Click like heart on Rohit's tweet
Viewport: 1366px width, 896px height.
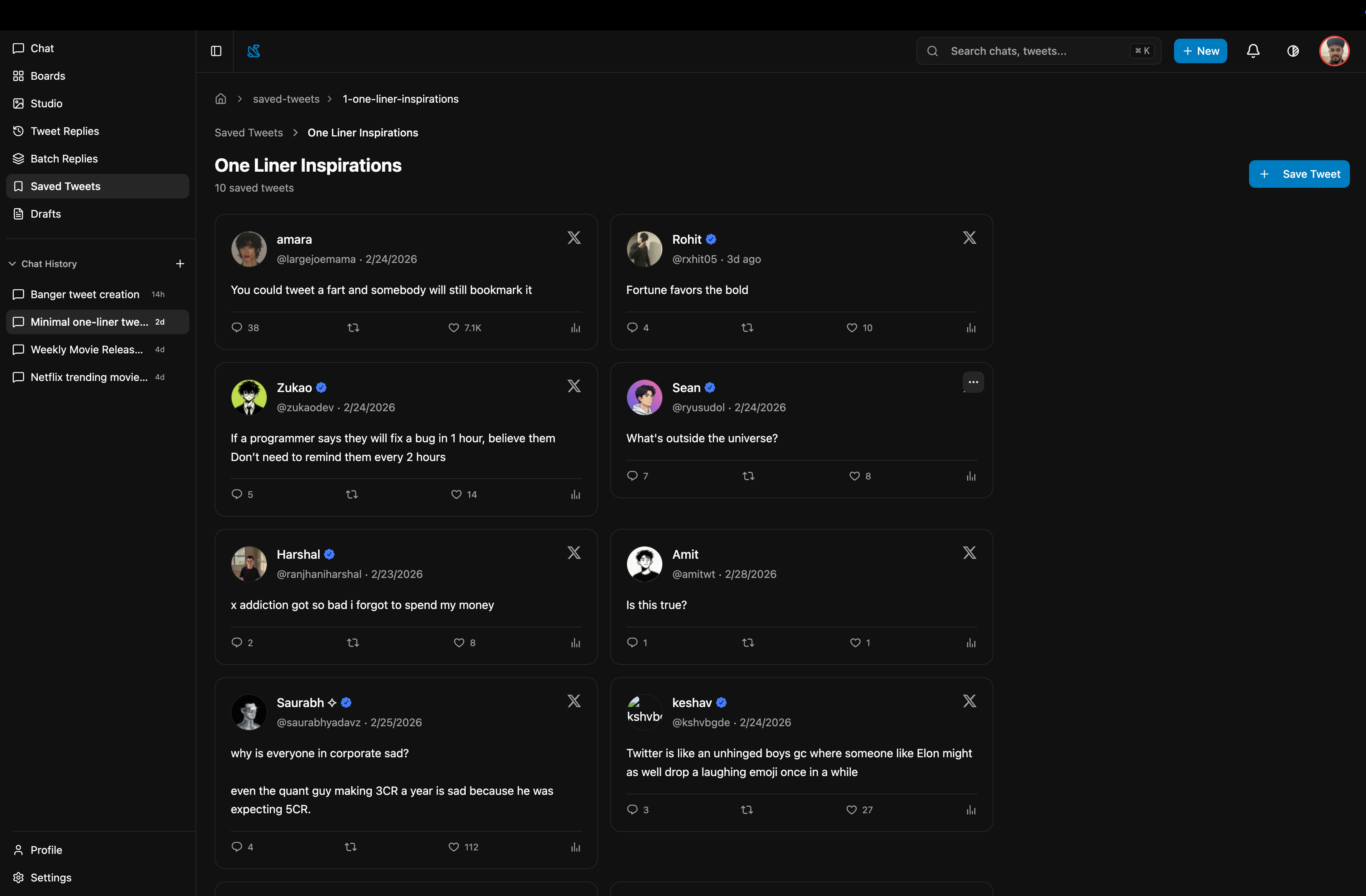click(852, 328)
